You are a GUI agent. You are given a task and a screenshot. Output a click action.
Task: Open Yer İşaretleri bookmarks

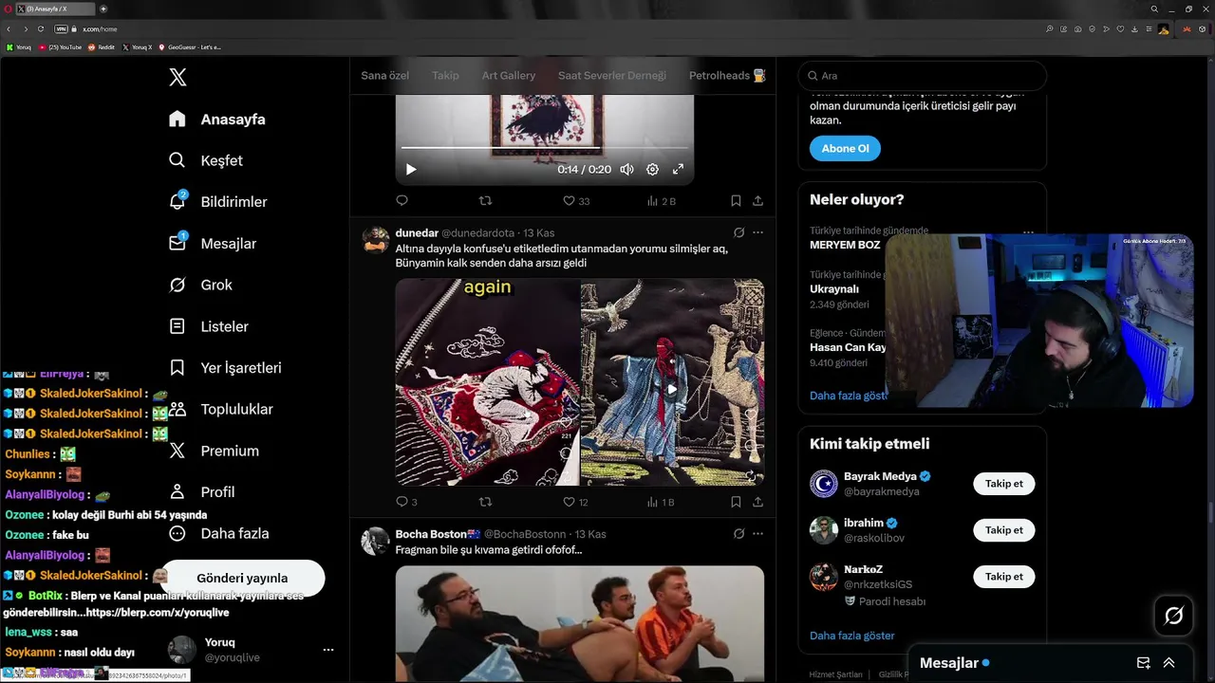225,368
